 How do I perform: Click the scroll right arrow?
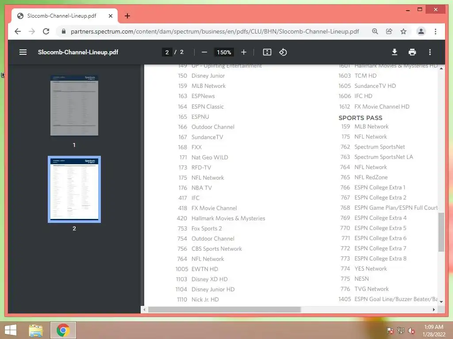pos(434,309)
